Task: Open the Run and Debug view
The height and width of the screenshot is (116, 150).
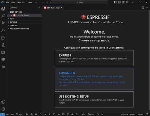Action: point(3,30)
